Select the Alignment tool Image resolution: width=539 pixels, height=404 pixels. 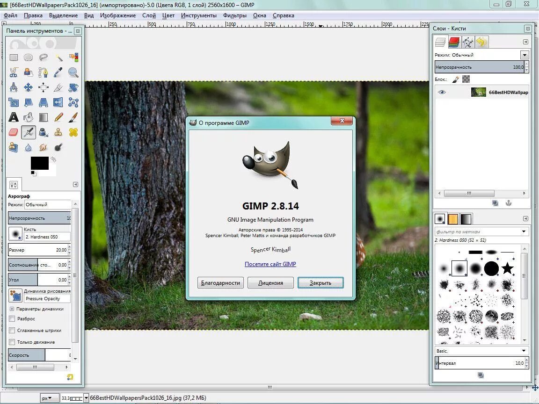44,87
